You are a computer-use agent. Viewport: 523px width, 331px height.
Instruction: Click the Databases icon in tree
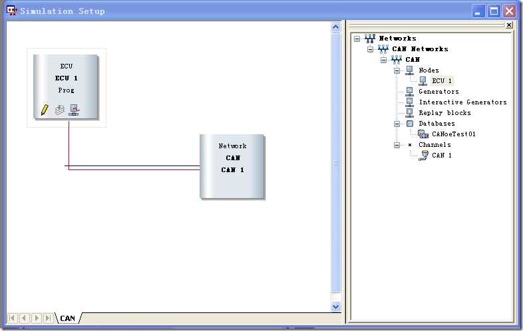click(410, 124)
